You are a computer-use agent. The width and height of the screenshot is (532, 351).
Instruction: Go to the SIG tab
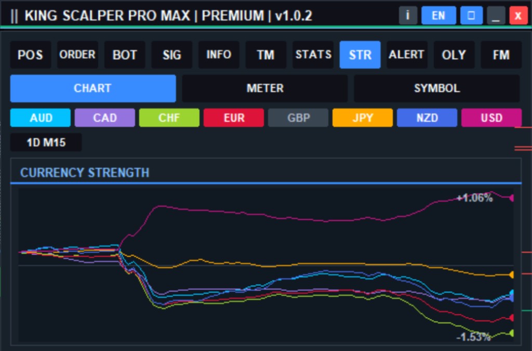171,55
